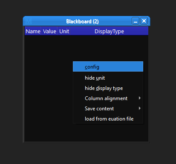The width and height of the screenshot is (176, 164).
Task: Open the Save content submenu
Action: pos(108,109)
